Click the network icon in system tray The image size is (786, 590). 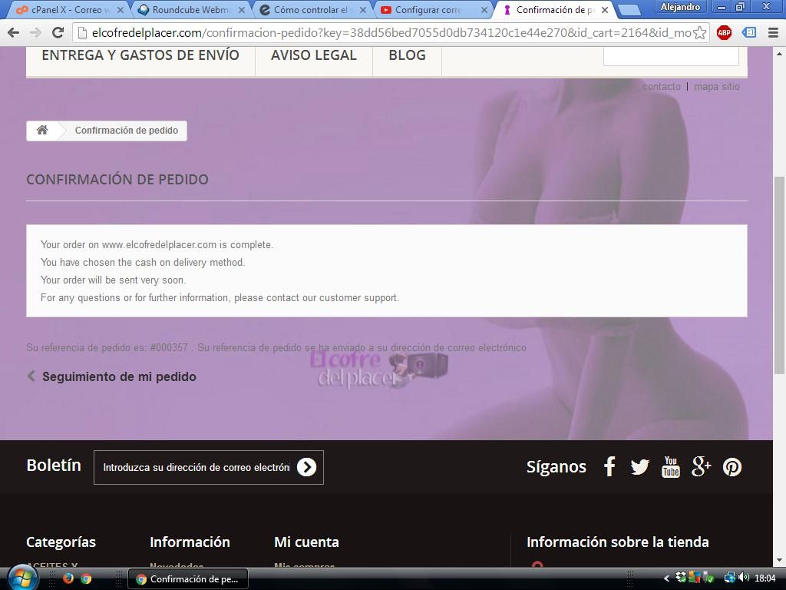[729, 578]
